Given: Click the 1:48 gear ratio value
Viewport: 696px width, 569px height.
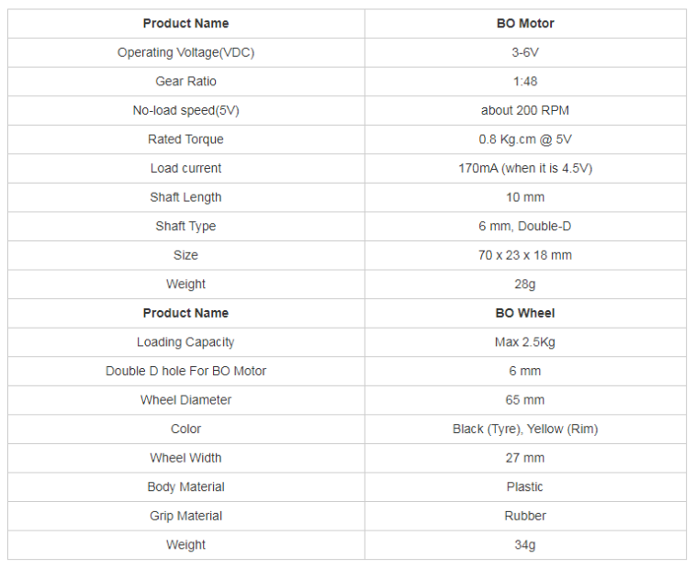Looking at the screenshot, I should [x=525, y=82].
